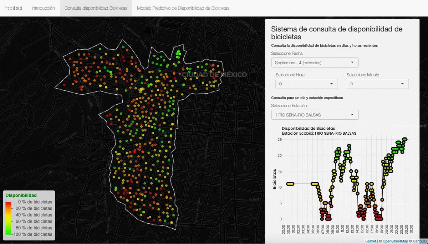Click the caret arrow in the Estación dropdown
Image resolution: width=428 pixels, height=244 pixels.
352,115
